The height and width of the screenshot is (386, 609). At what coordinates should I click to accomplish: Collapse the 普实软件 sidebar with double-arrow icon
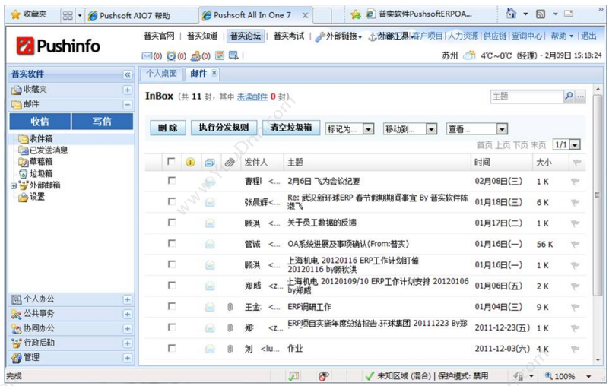click(128, 74)
